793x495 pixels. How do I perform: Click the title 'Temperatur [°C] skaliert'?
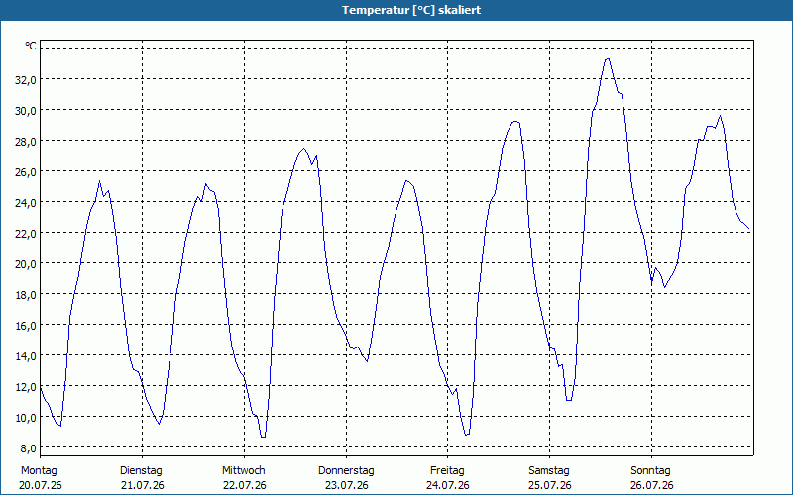click(411, 10)
